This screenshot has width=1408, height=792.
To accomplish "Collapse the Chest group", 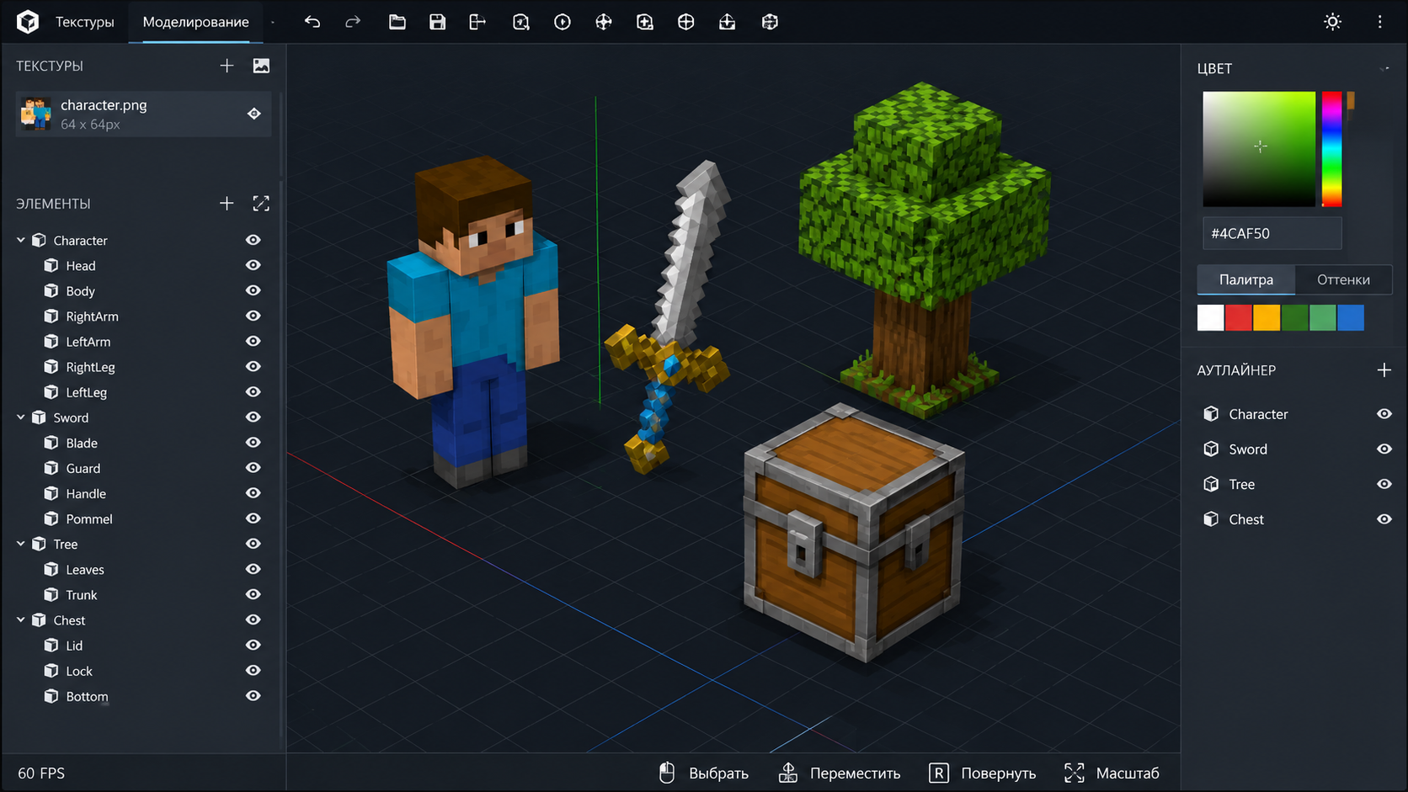I will click(21, 619).
